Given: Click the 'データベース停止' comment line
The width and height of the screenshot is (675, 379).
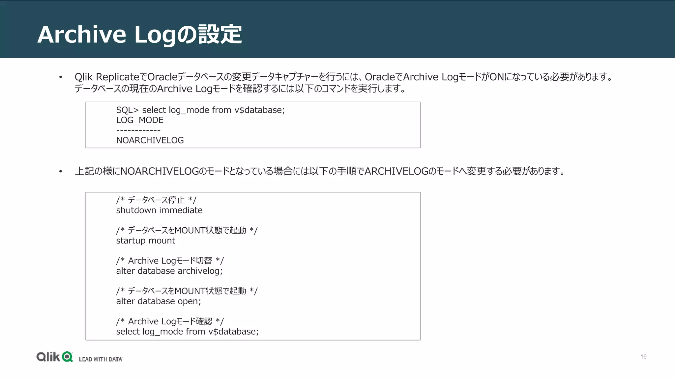Looking at the screenshot, I should tap(156, 200).
